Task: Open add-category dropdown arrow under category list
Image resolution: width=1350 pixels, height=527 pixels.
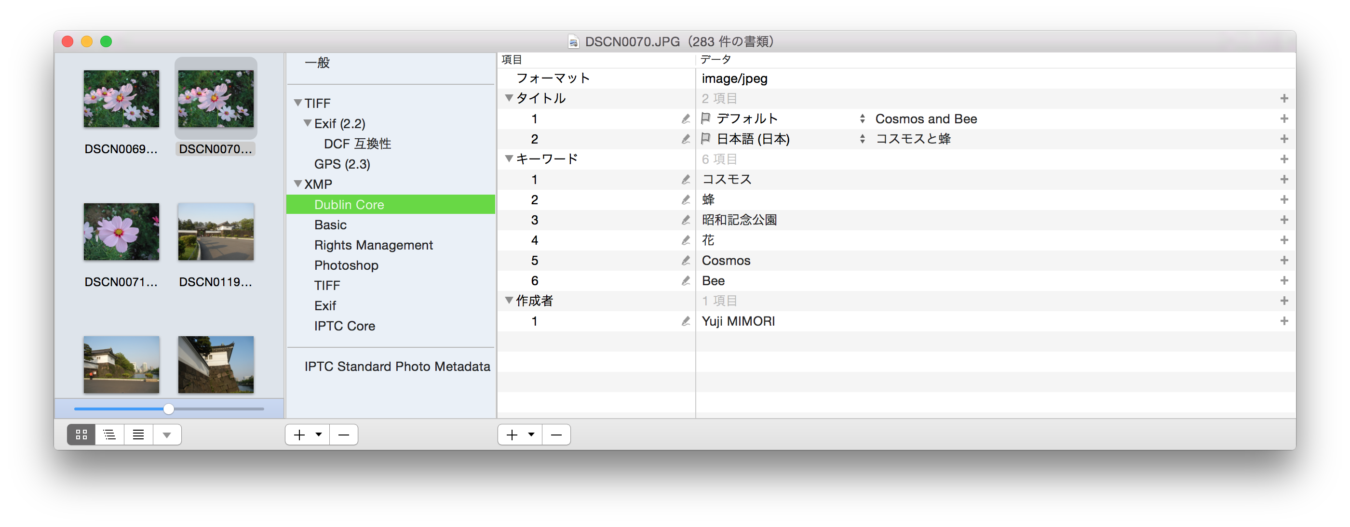Action: click(319, 435)
